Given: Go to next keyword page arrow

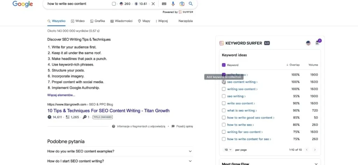Looking at the screenshot, I should click(315, 150).
